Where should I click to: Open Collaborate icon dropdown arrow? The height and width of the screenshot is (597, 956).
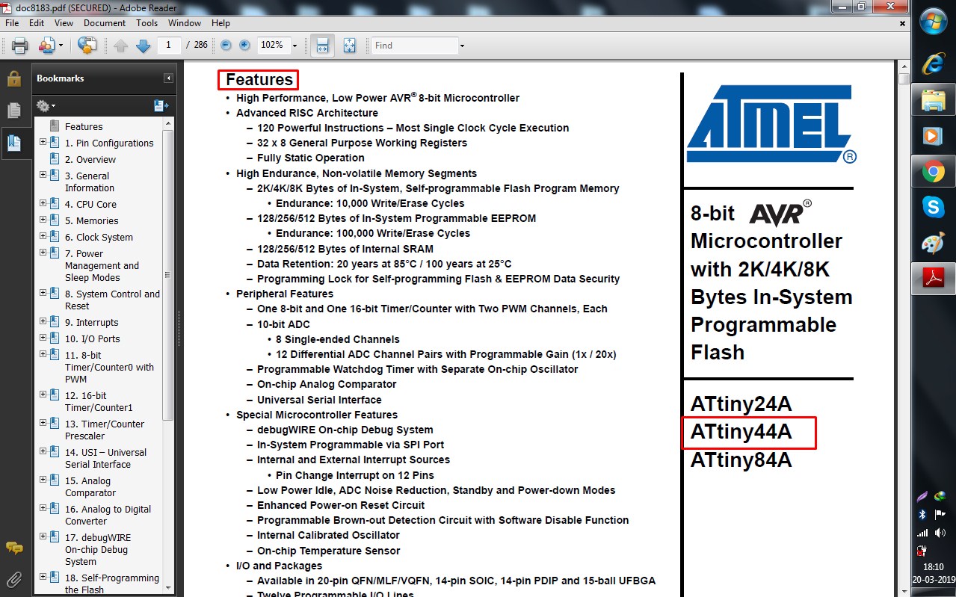[61, 46]
